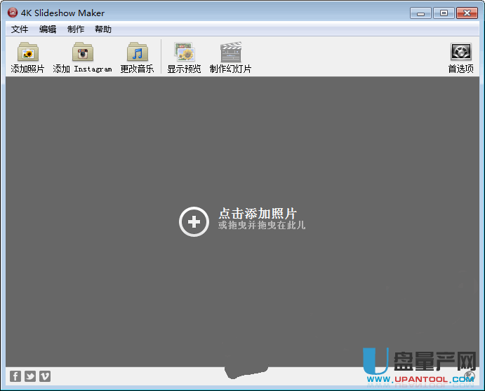Minimize the 4K Slideshow Maker window
This screenshot has height=391, width=485.
click(419, 13)
